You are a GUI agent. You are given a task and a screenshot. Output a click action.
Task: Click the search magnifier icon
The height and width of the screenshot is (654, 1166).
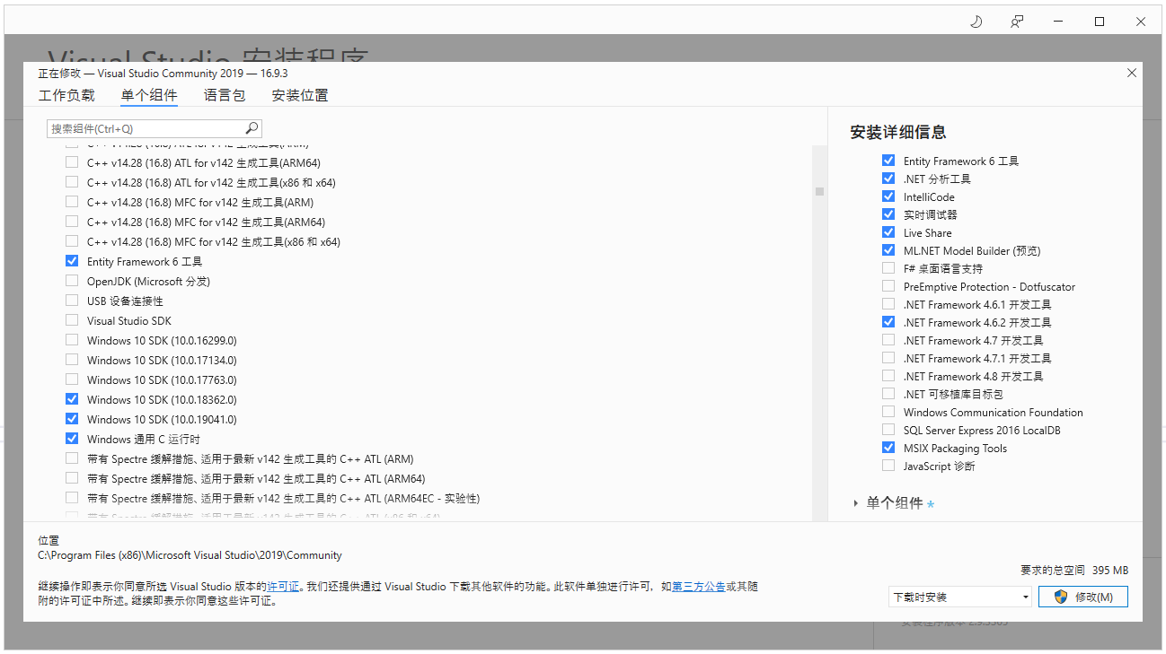click(252, 128)
